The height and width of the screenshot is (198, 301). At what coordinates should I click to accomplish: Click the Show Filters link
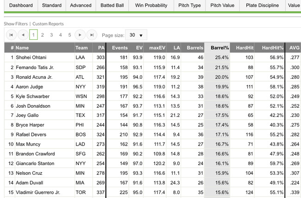16,24
